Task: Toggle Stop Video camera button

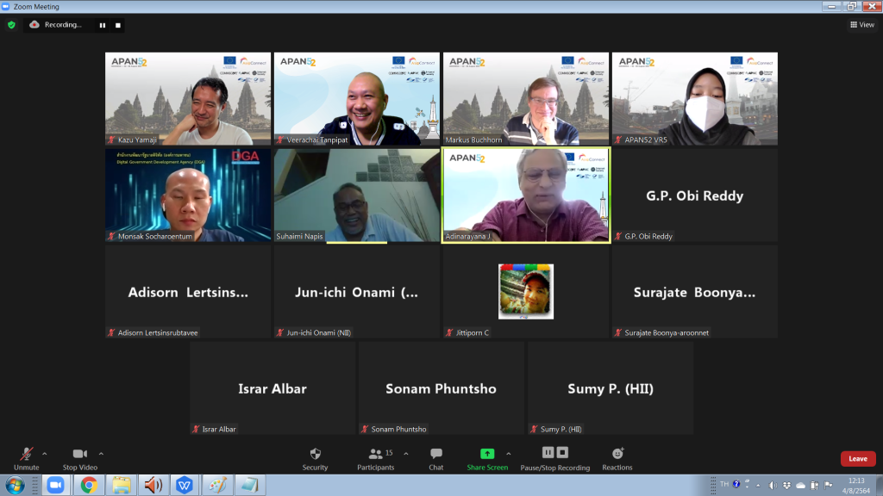Action: [79, 457]
